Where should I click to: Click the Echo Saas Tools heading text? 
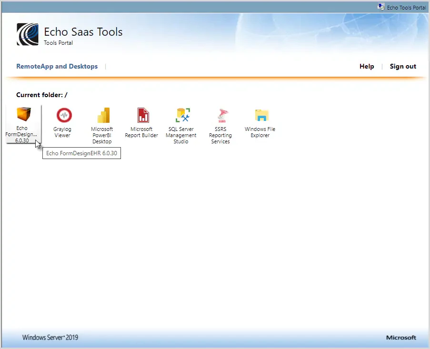coord(83,32)
